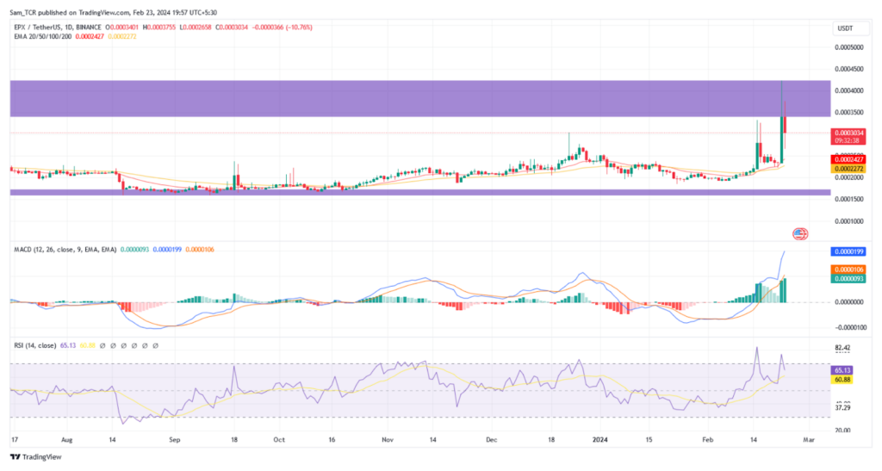The image size is (882, 471).
Task: Click the 82.42 RSI scale label
Action: click(x=842, y=348)
